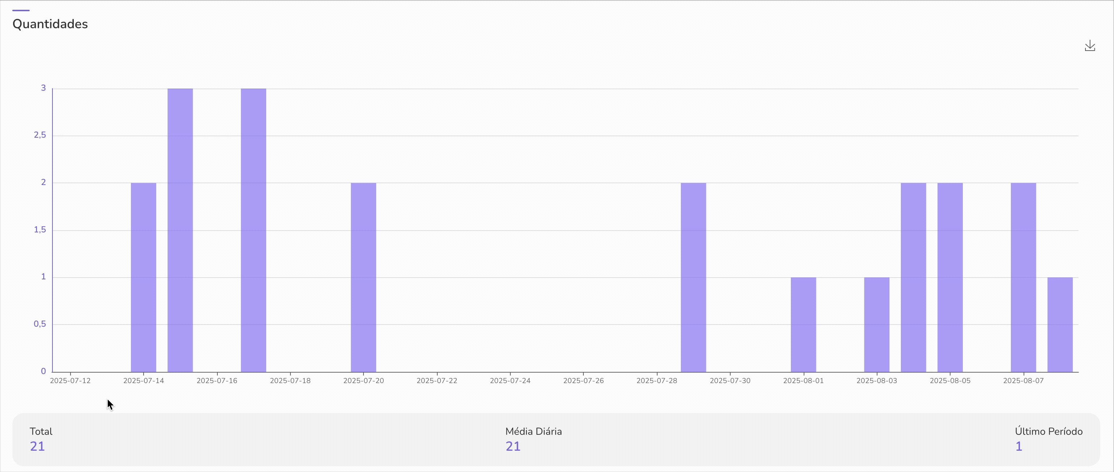The image size is (1114, 472).
Task: Select the bar for 2025-08-03
Action: [x=877, y=324]
